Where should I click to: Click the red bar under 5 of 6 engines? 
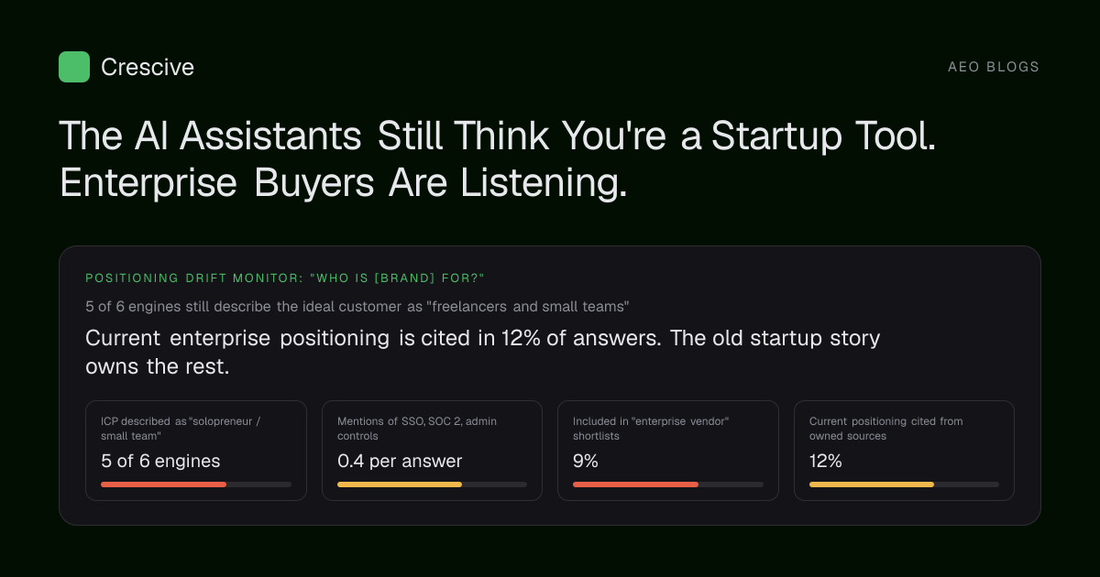click(163, 484)
